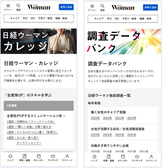The width and height of the screenshot is (162, 168).
Task: Open 1週目 効果的な「フィードバック法」 link
Action: (x=31, y=122)
